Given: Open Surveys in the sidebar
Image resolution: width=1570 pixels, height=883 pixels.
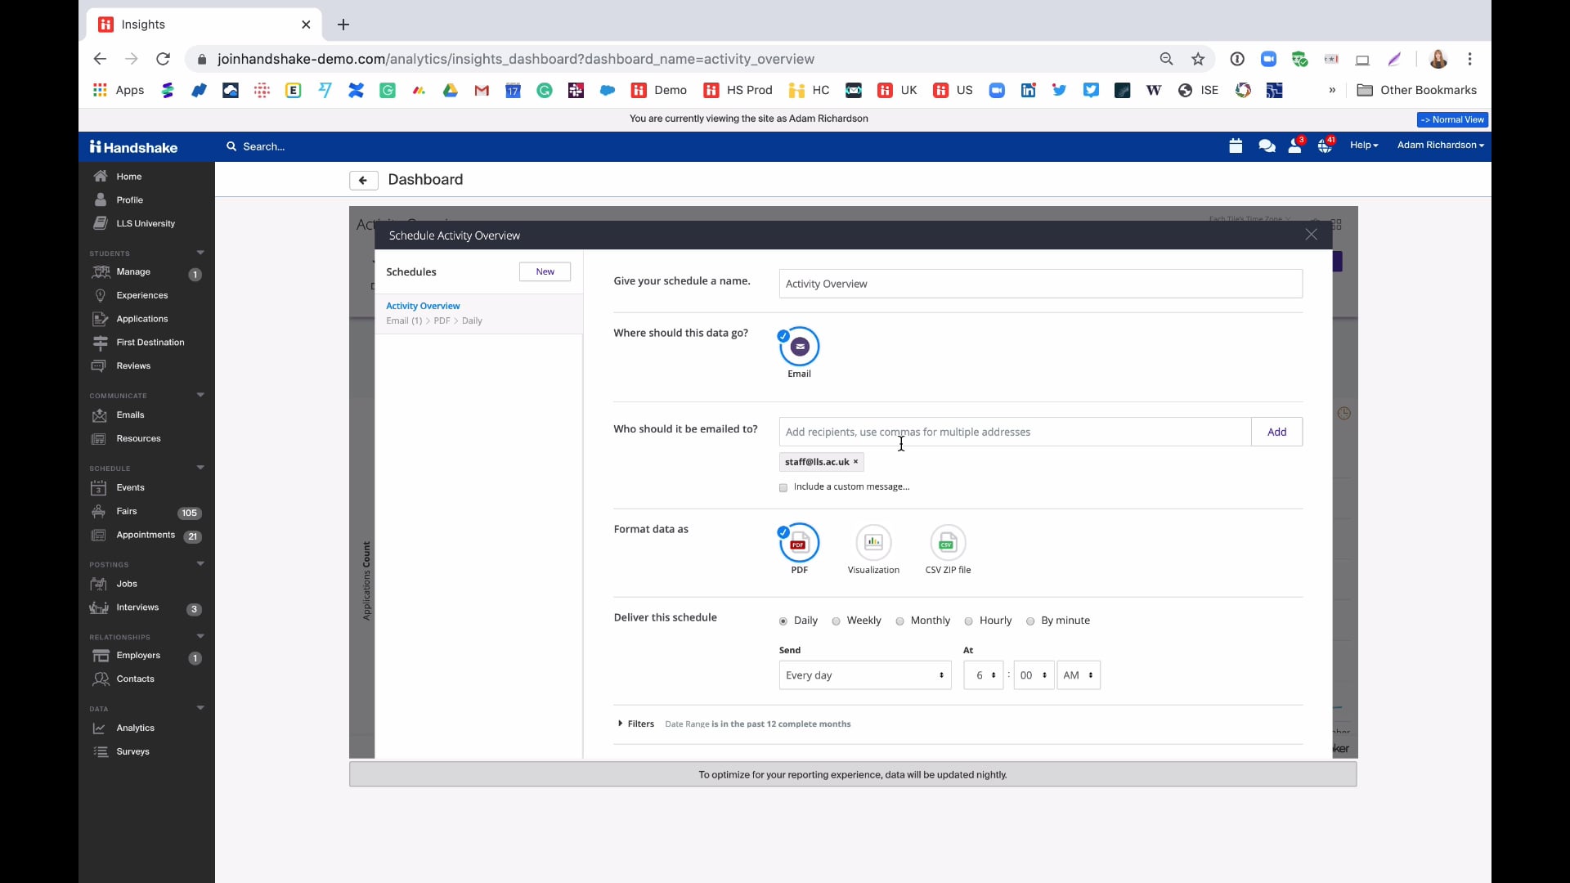Looking at the screenshot, I should point(133,752).
